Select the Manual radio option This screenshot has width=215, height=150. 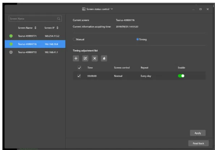pyautogui.click(x=74, y=40)
